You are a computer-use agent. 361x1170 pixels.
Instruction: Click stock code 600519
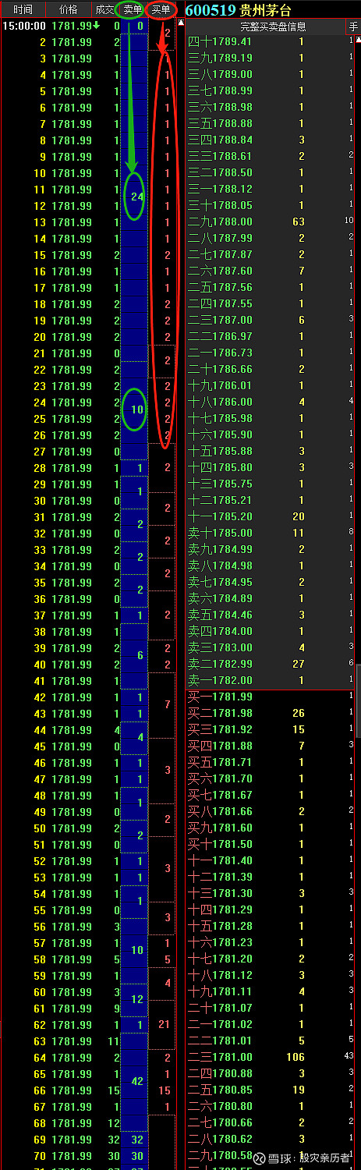[x=211, y=9]
